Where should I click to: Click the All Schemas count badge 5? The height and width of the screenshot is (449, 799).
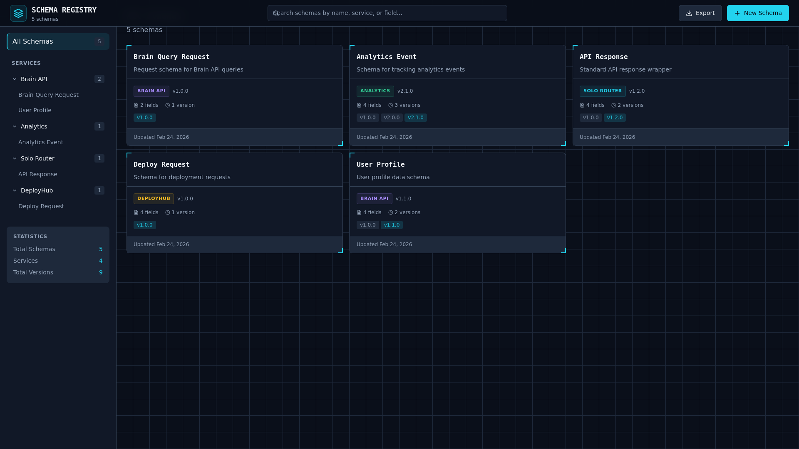point(99,42)
